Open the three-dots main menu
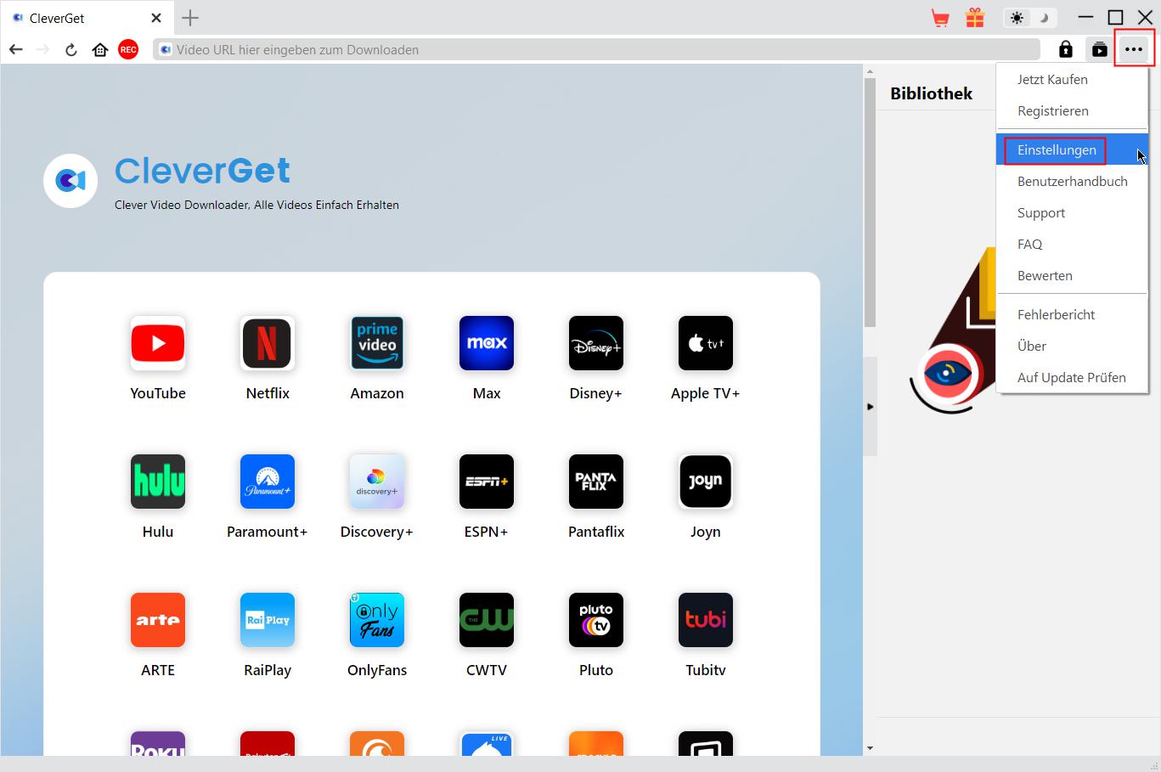 click(x=1134, y=50)
